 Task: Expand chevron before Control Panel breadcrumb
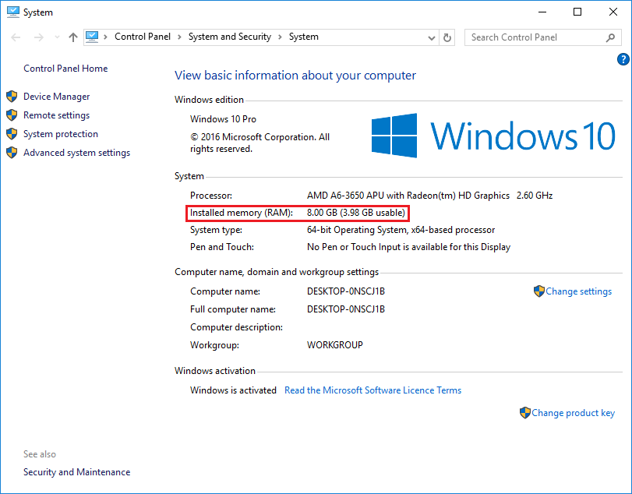pos(106,37)
